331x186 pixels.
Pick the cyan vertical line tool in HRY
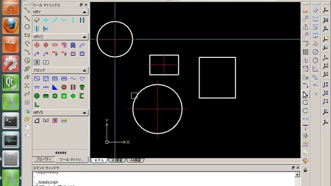(73, 20)
